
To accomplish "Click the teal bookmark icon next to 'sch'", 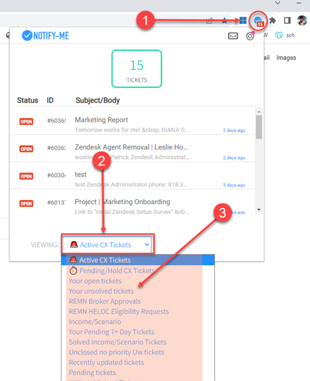I will click(x=279, y=35).
